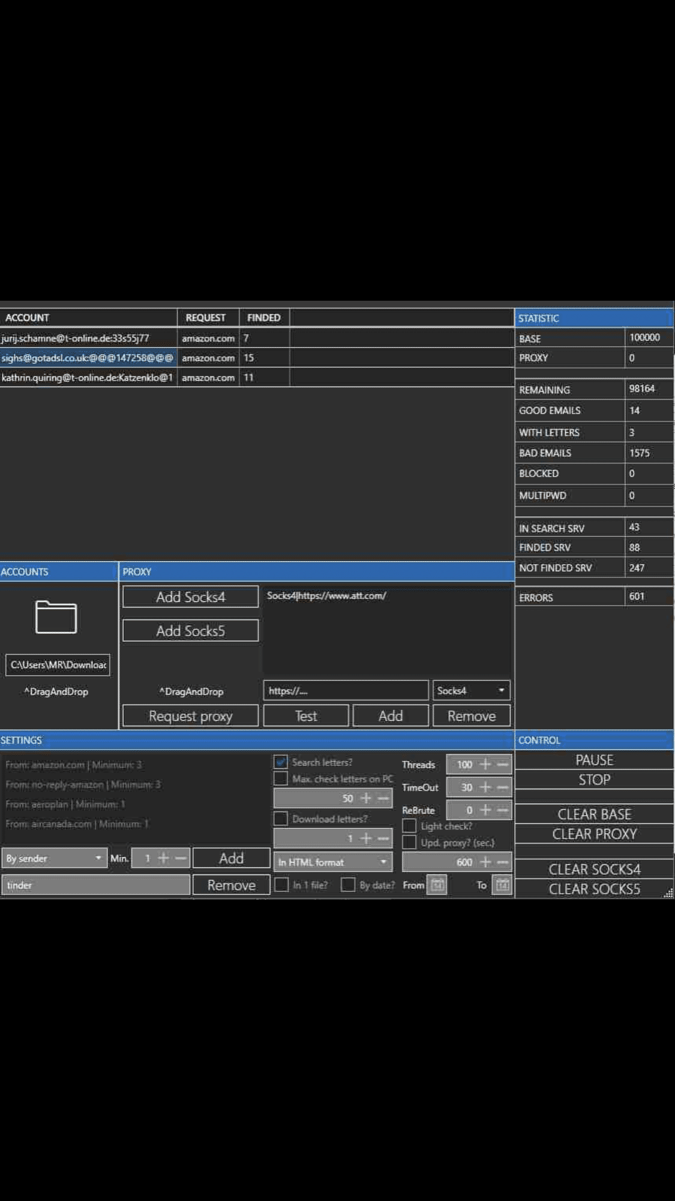Decrease TimeOut with the minus icon

503,787
